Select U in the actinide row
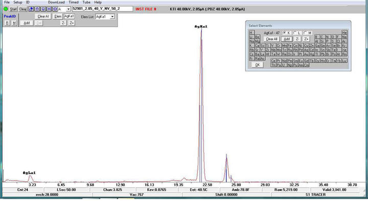 (x=285, y=65)
